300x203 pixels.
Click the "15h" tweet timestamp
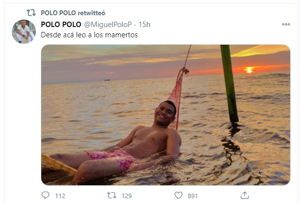click(x=144, y=24)
